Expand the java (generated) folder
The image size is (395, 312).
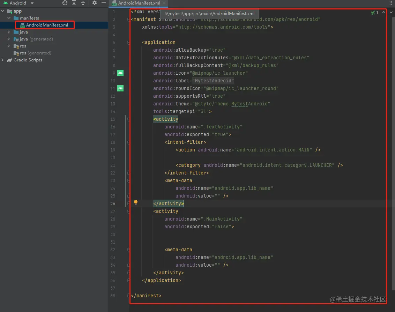coord(9,39)
